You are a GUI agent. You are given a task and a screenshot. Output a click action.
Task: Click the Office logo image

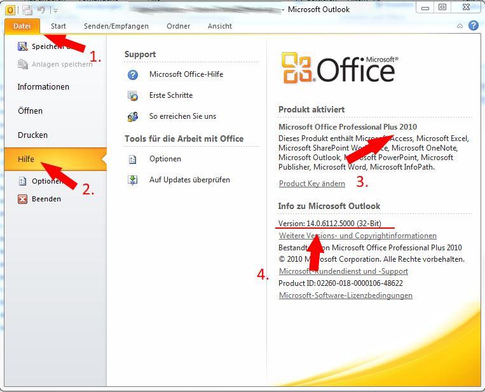click(x=340, y=68)
